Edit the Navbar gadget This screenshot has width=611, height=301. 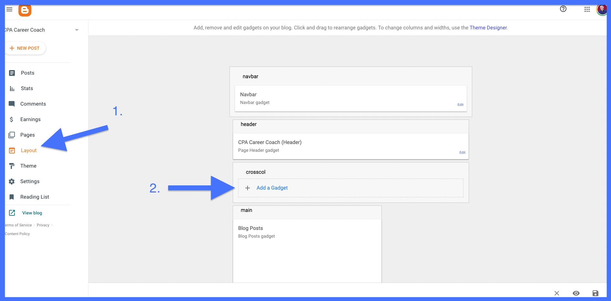click(x=460, y=105)
